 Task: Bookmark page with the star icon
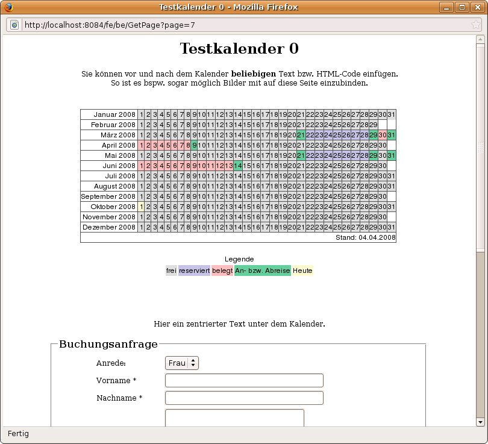coord(475,25)
